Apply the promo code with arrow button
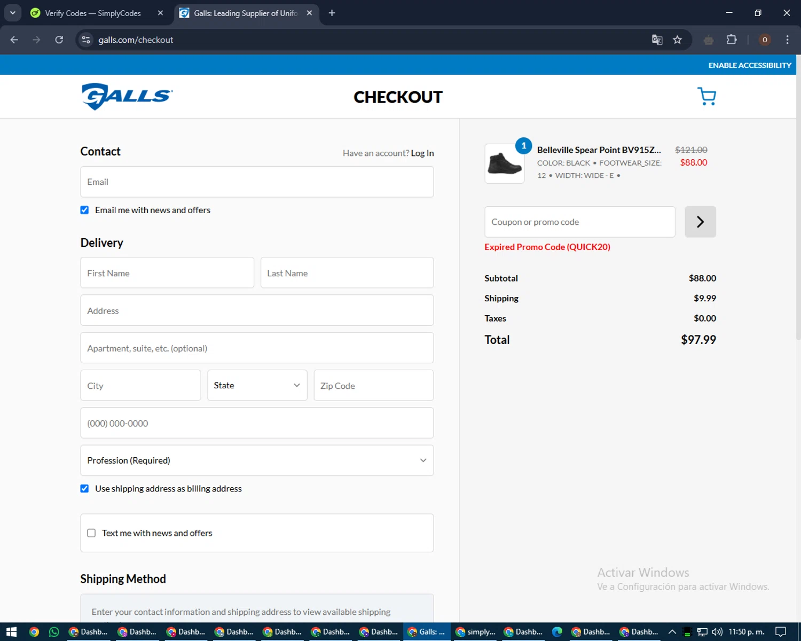The image size is (801, 641). click(700, 222)
